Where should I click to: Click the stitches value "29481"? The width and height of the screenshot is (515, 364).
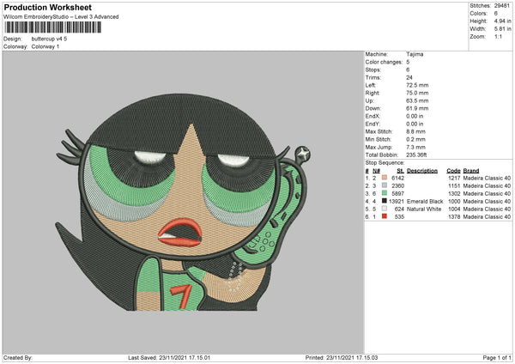[x=502, y=6]
